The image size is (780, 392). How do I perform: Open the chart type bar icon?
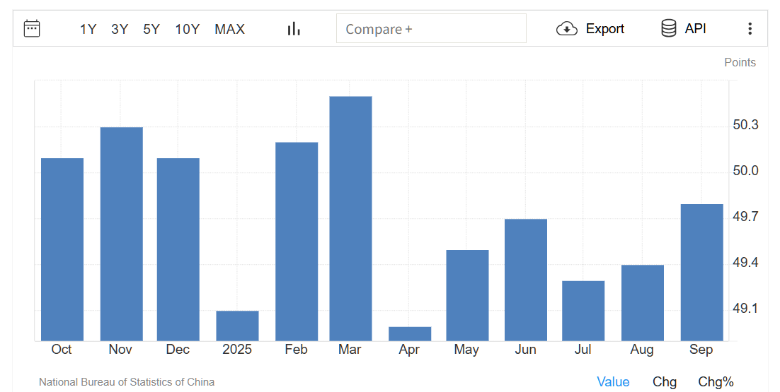(294, 29)
